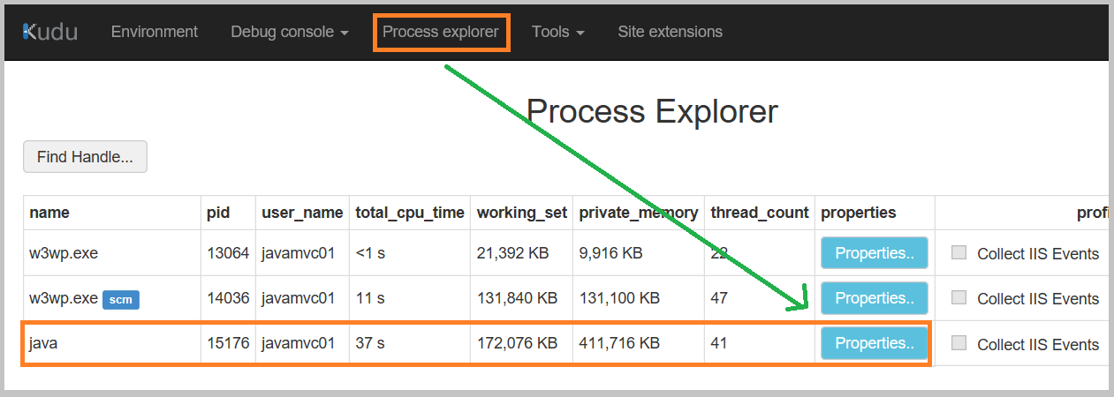Open Properties for the java process

coord(874,343)
